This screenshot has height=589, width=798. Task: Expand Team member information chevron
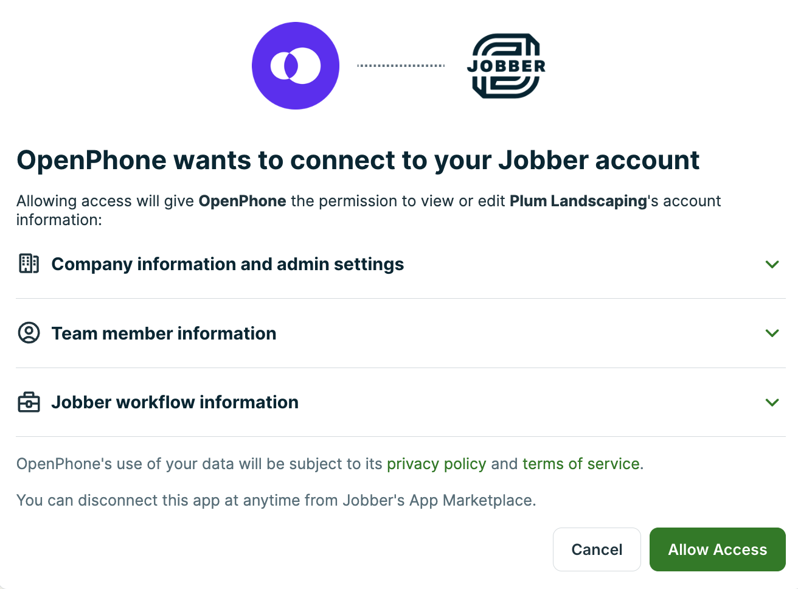pos(772,333)
